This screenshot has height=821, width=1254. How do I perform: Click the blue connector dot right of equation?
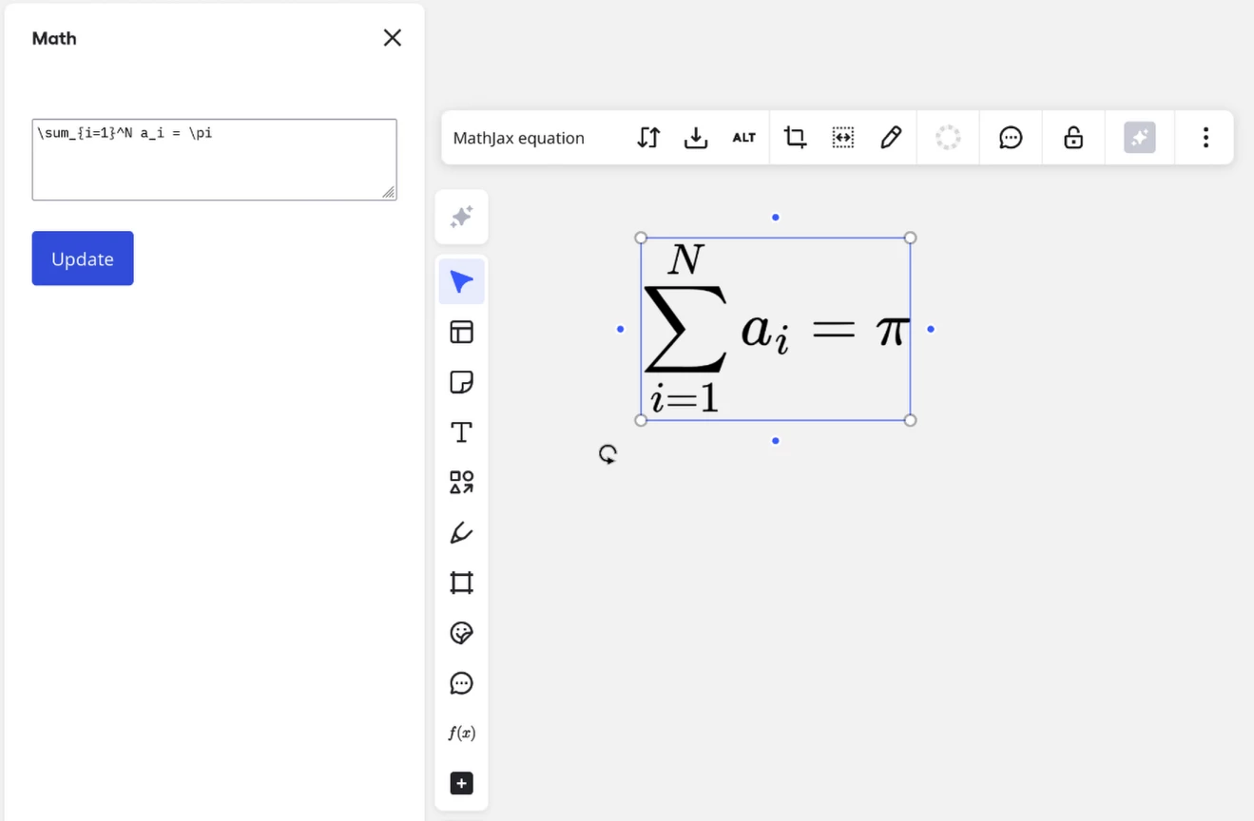pyautogui.click(x=931, y=329)
